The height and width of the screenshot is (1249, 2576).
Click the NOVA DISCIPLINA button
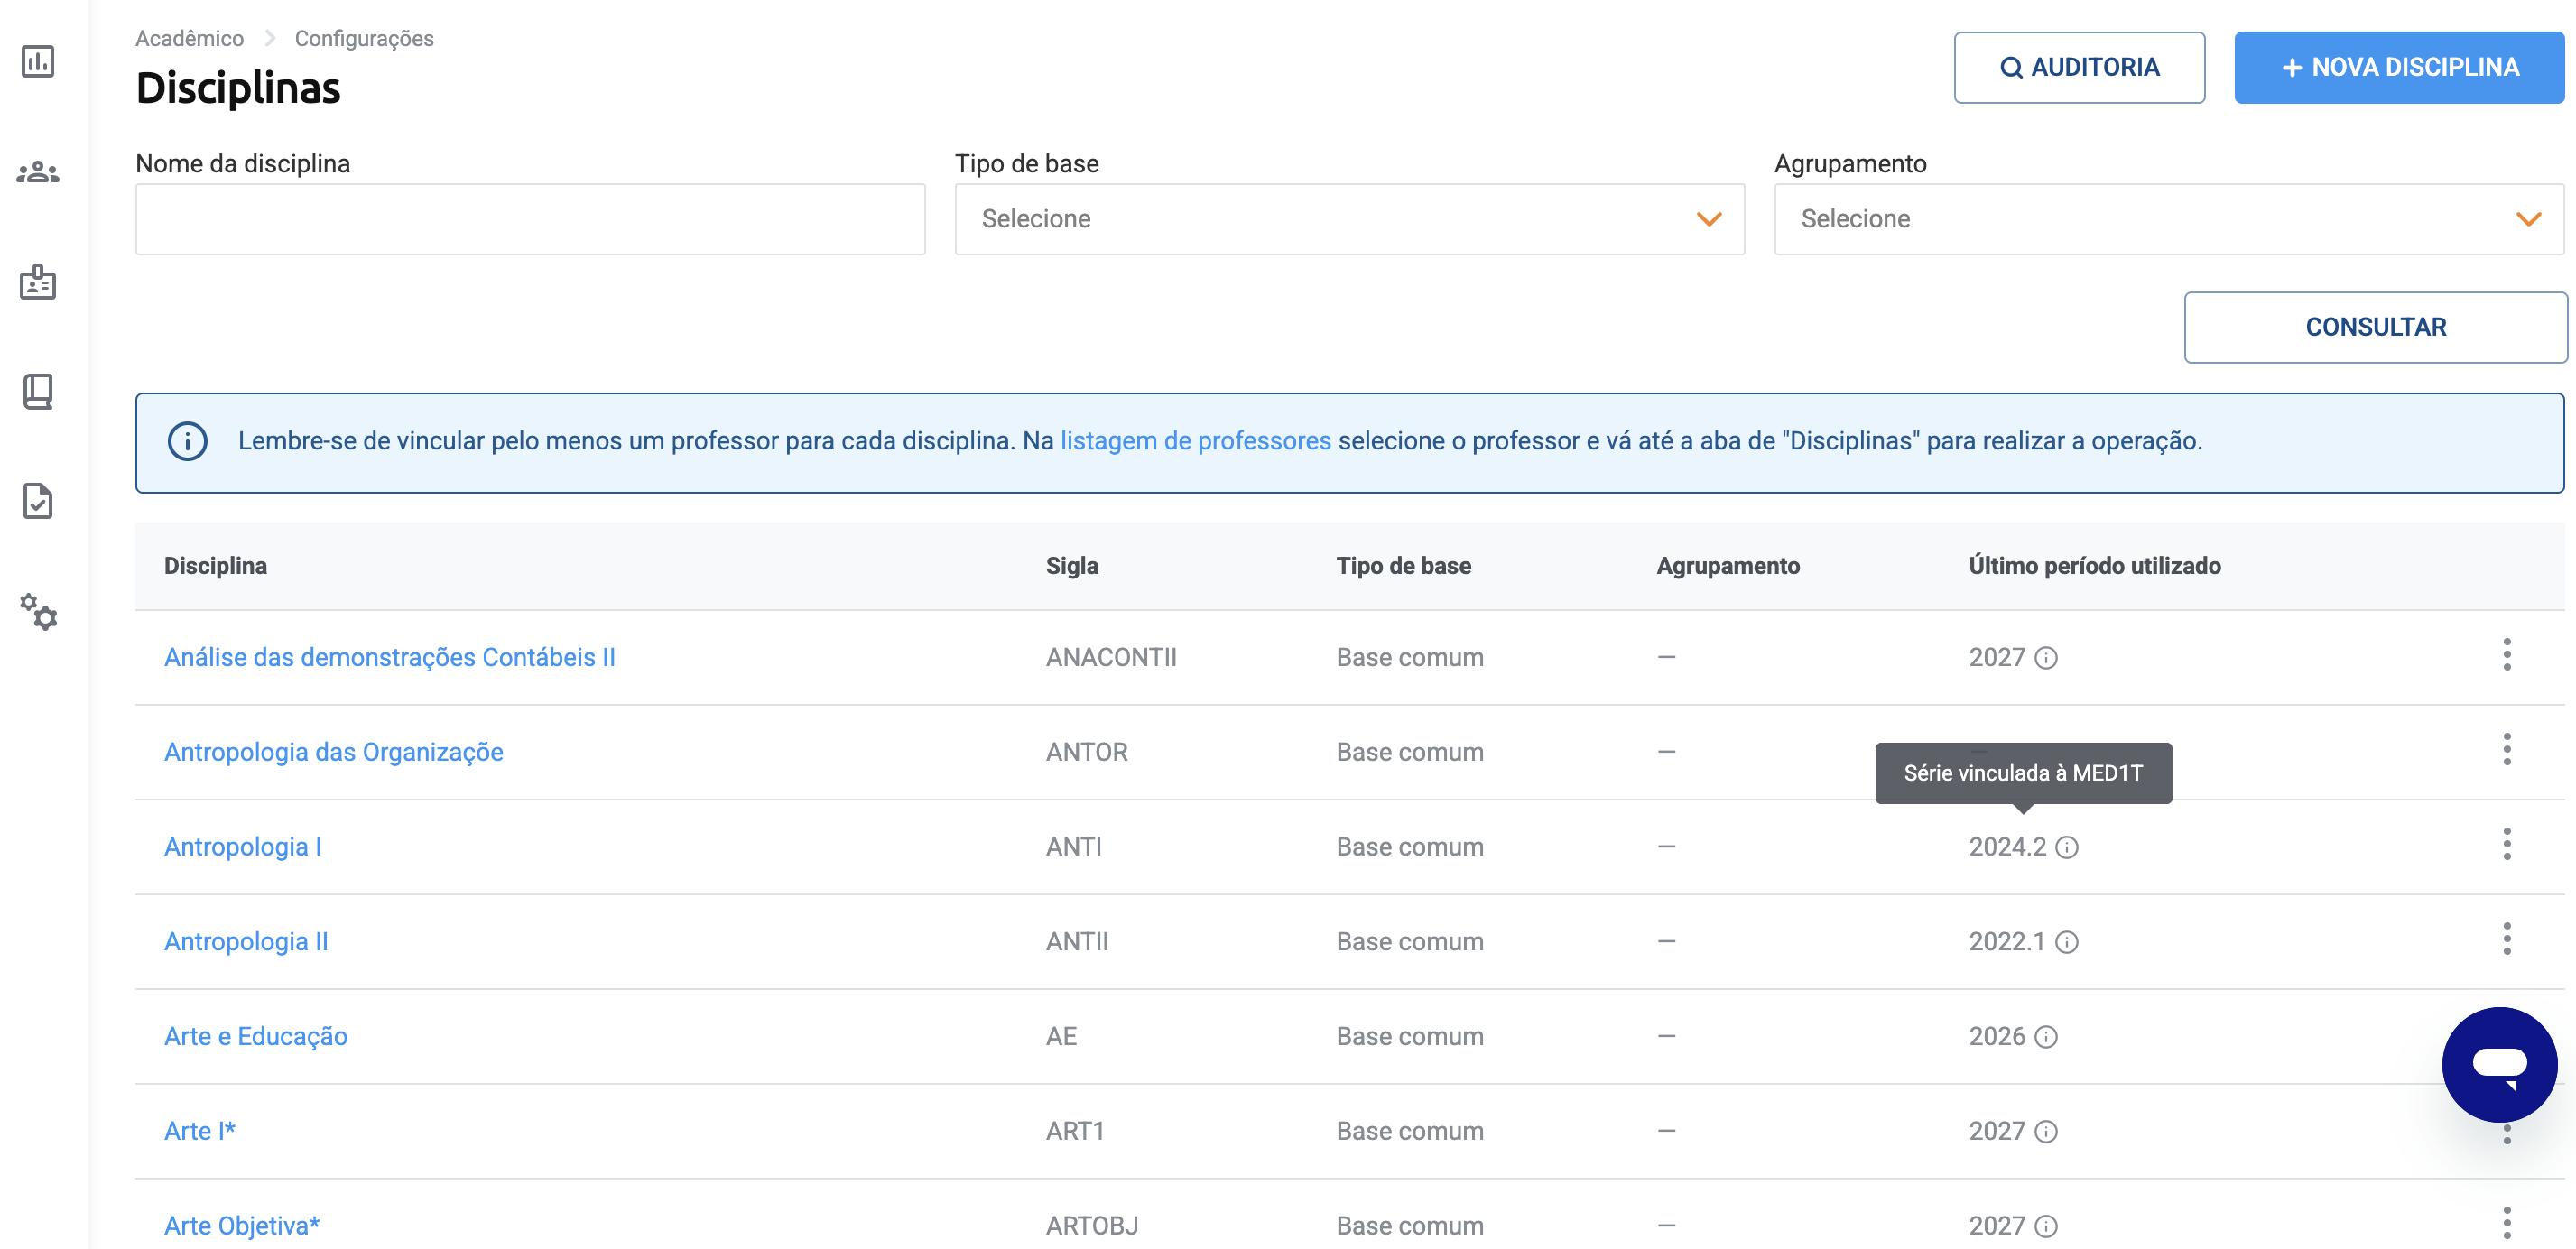coord(2399,67)
